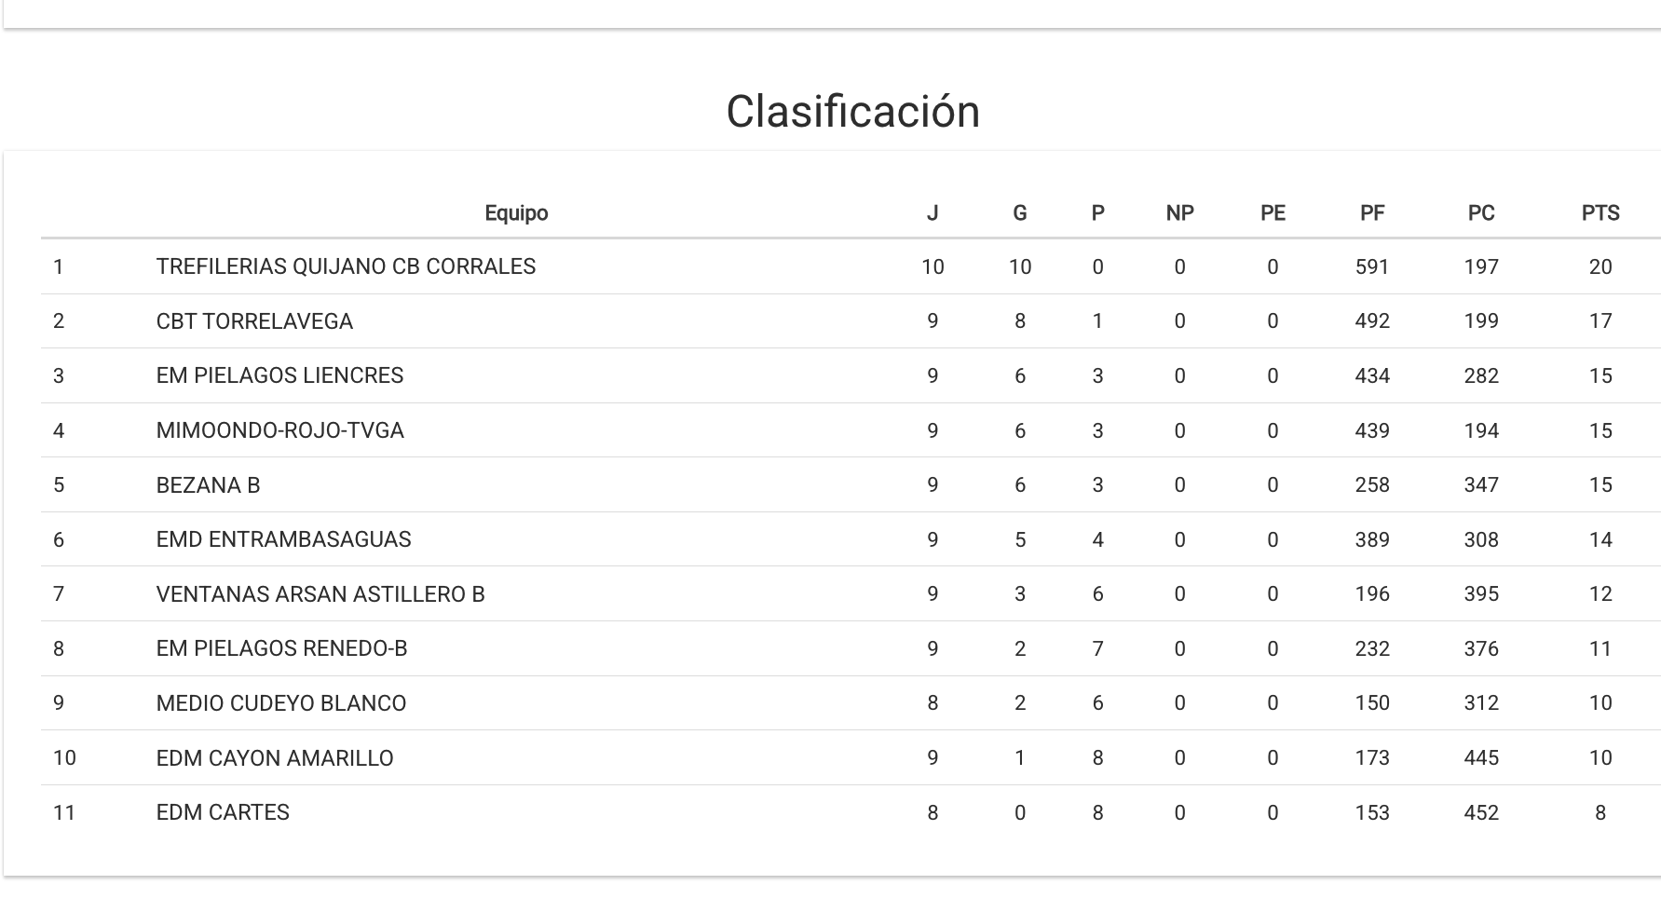The width and height of the screenshot is (1661, 912).
Task: Click the PC column header
Action: click(1480, 213)
